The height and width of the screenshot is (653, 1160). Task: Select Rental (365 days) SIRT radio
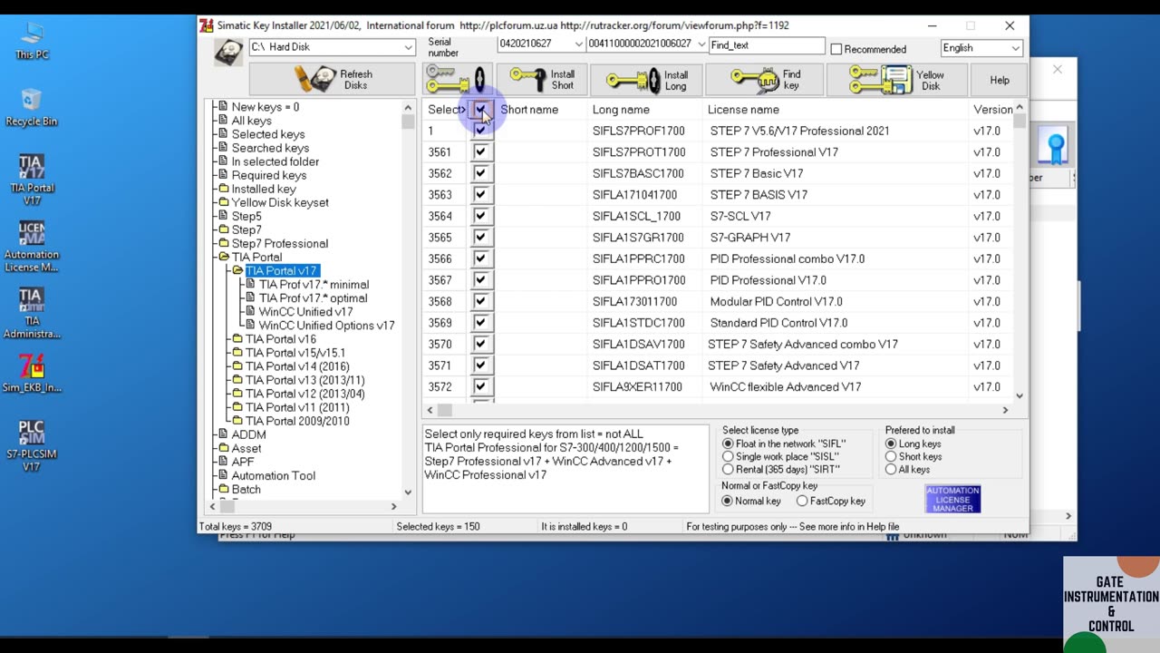point(728,470)
